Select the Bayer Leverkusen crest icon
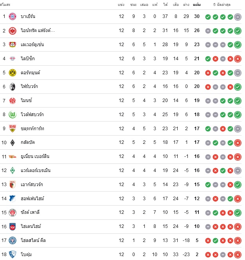Viewport: 245px width, 260px height. (x=13, y=45)
